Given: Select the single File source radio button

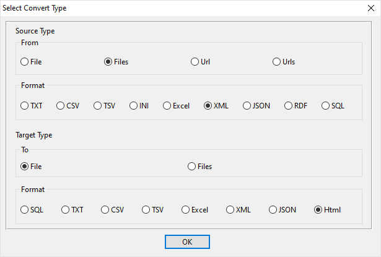Looking at the screenshot, I should (x=25, y=62).
